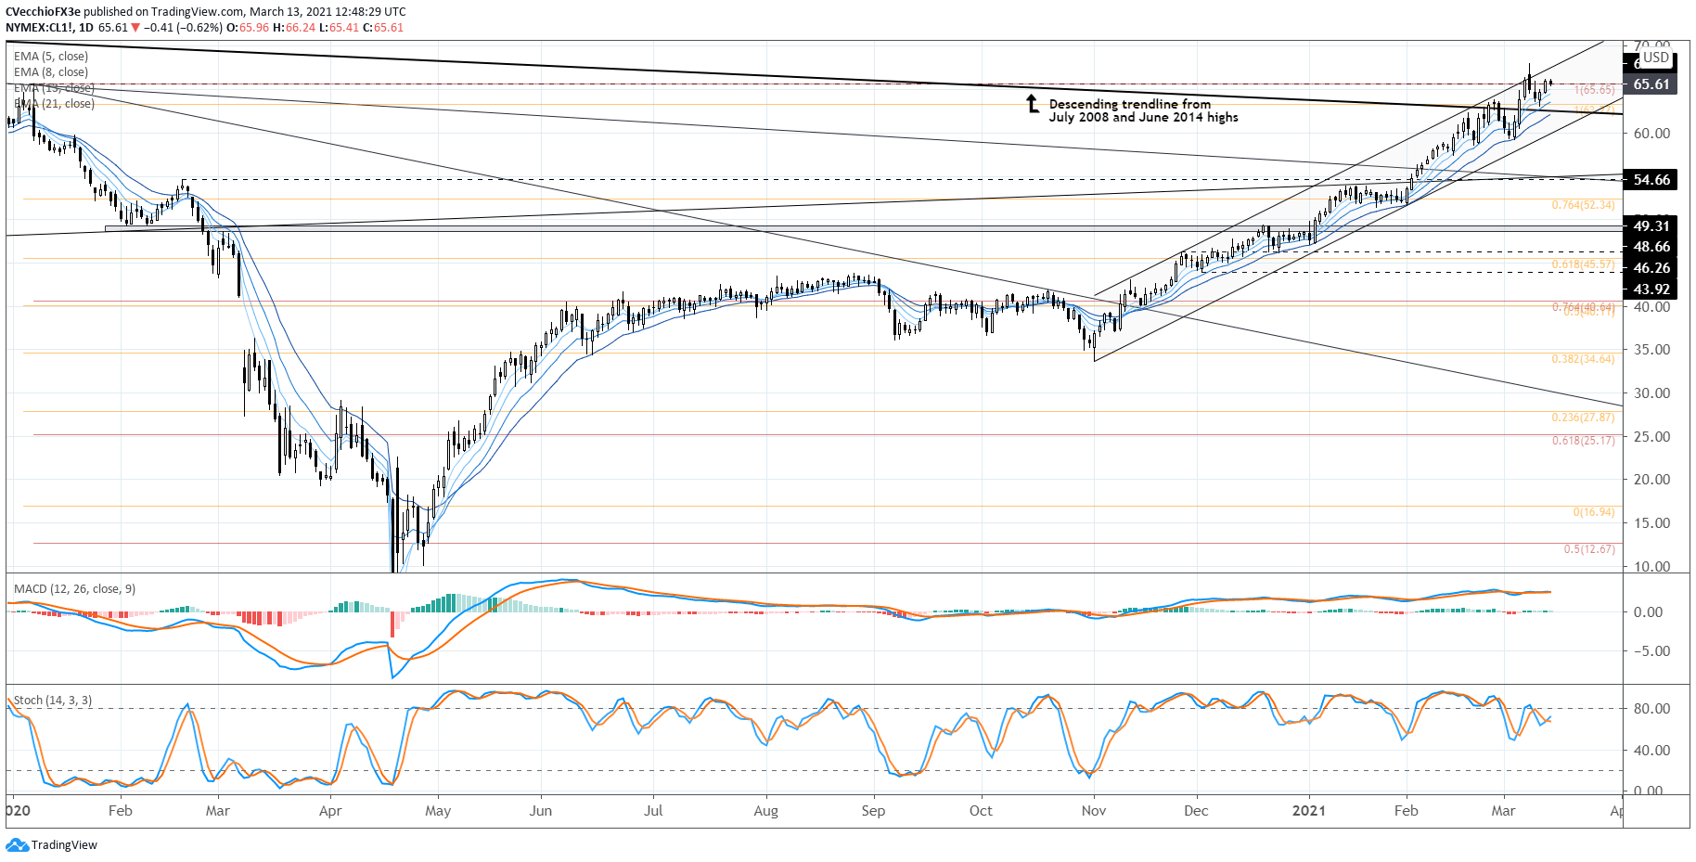Click the Oct label on time axis
Viewport: 1696px width, 862px height.
(x=981, y=811)
